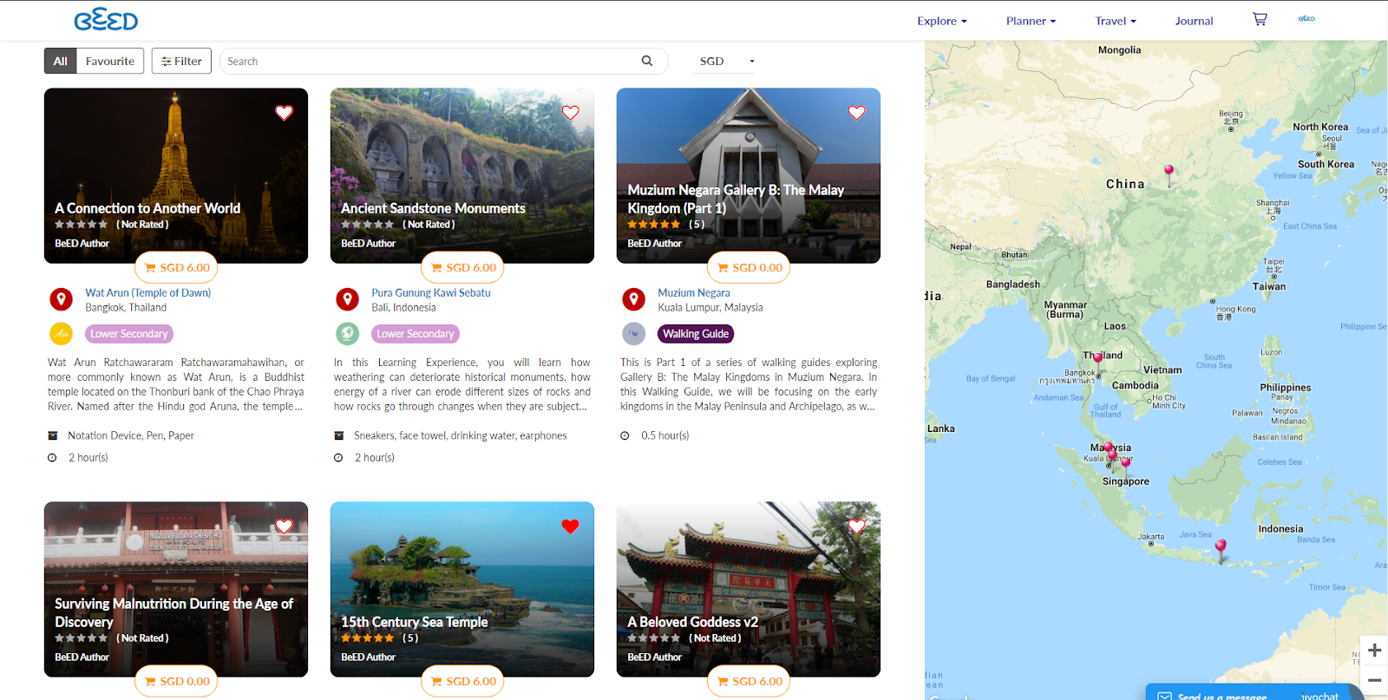Screen dimensions: 1388x700
Task: Open the SGD currency dropdown
Action: pyautogui.click(x=725, y=61)
